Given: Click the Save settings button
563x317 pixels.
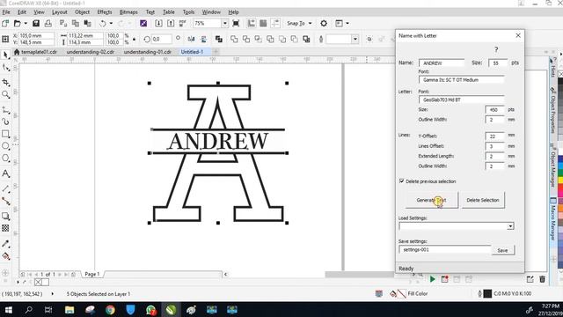Looking at the screenshot, I should pyautogui.click(x=502, y=250).
